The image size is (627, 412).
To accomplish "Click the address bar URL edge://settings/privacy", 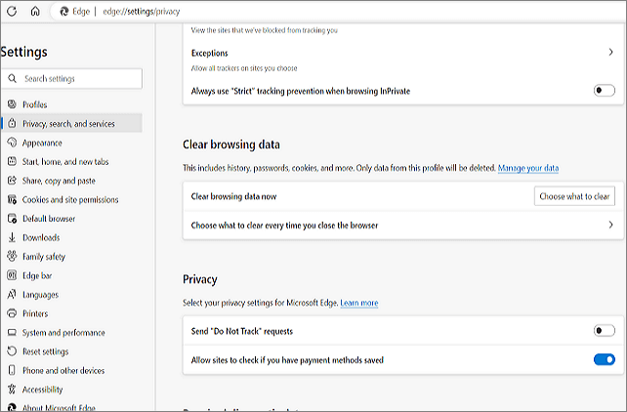I will (142, 12).
